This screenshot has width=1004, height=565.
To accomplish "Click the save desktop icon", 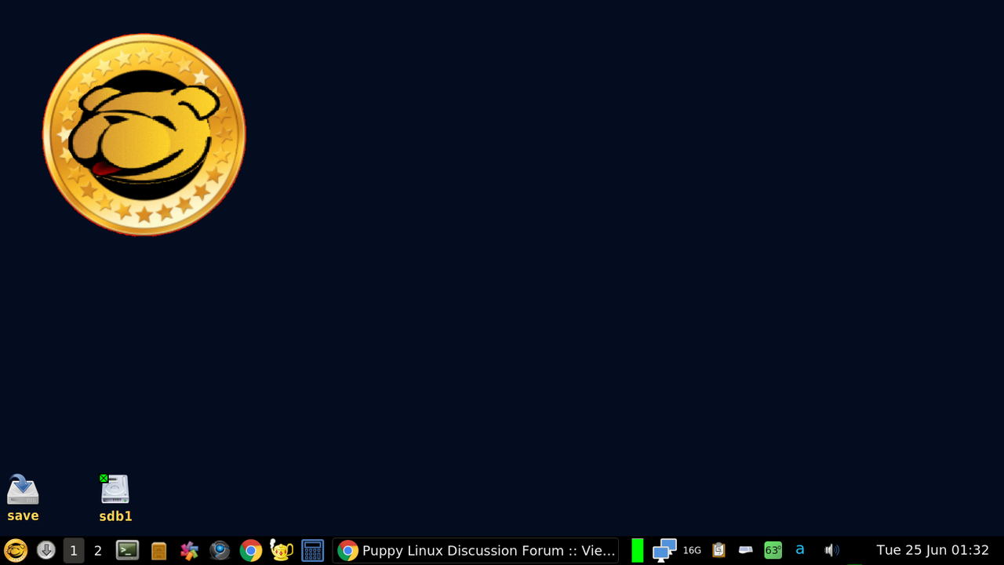I will [x=23, y=498].
